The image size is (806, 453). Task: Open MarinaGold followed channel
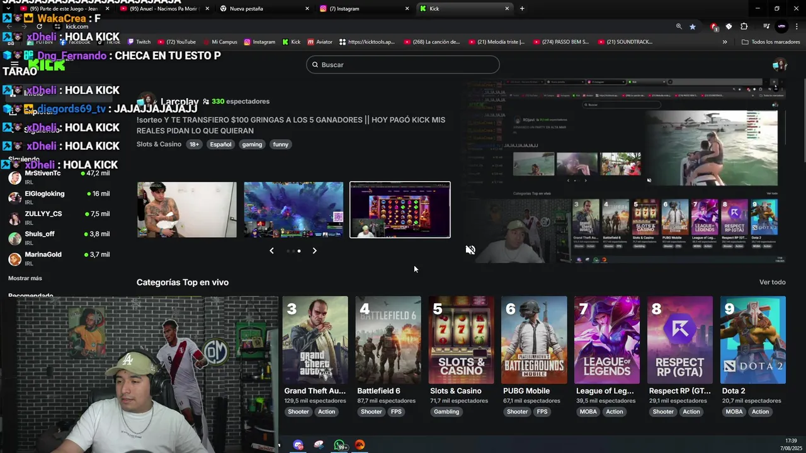coord(59,258)
